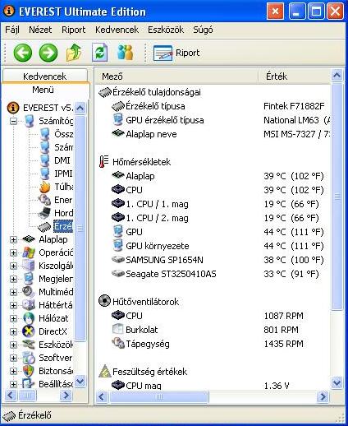Click the Alaplap neve row
The width and height of the screenshot is (348, 426).
point(213,134)
